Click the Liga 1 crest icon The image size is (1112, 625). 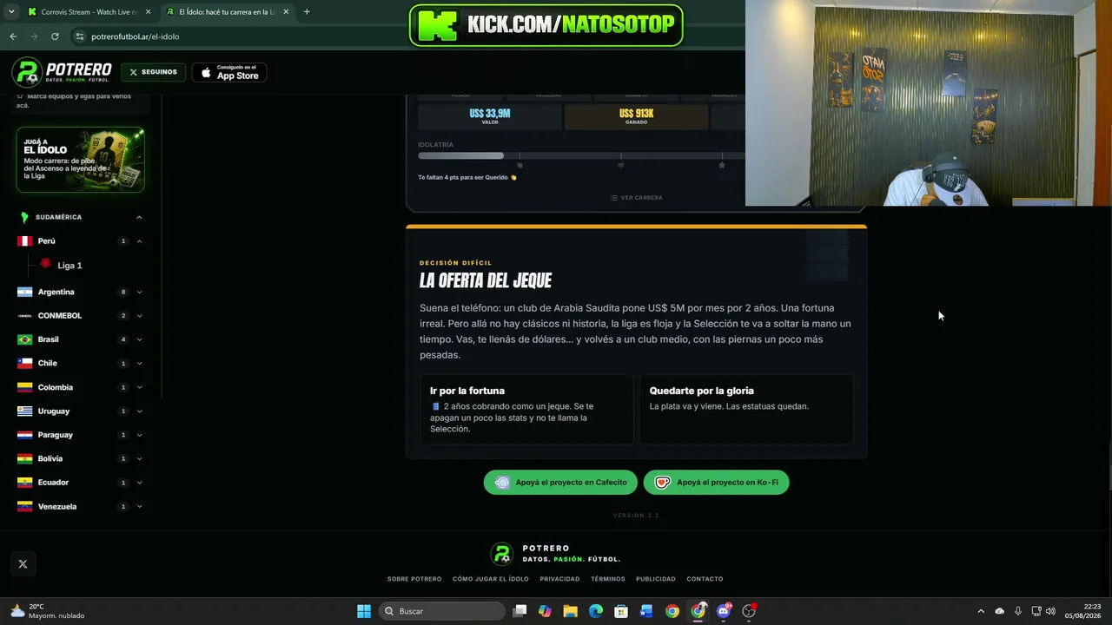(x=46, y=264)
